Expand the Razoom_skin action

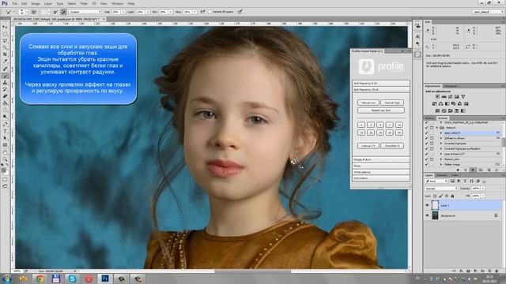pos(441,159)
